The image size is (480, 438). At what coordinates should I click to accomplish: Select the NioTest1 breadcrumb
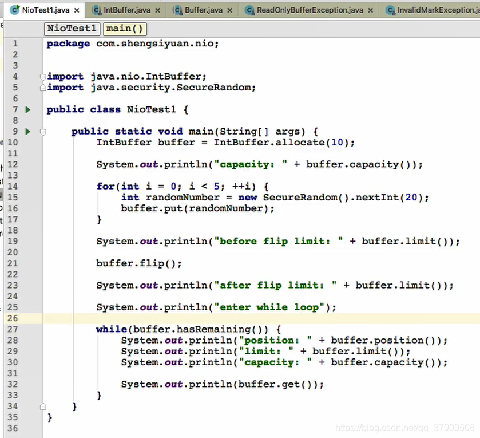point(72,29)
